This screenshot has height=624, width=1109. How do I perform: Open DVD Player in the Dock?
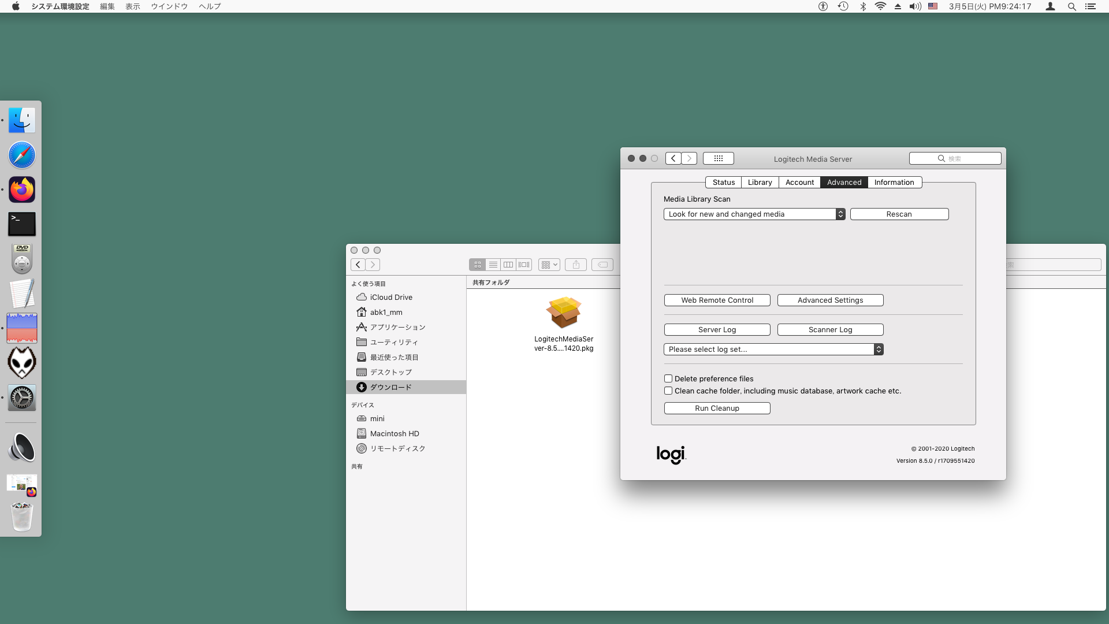pyautogui.click(x=22, y=259)
